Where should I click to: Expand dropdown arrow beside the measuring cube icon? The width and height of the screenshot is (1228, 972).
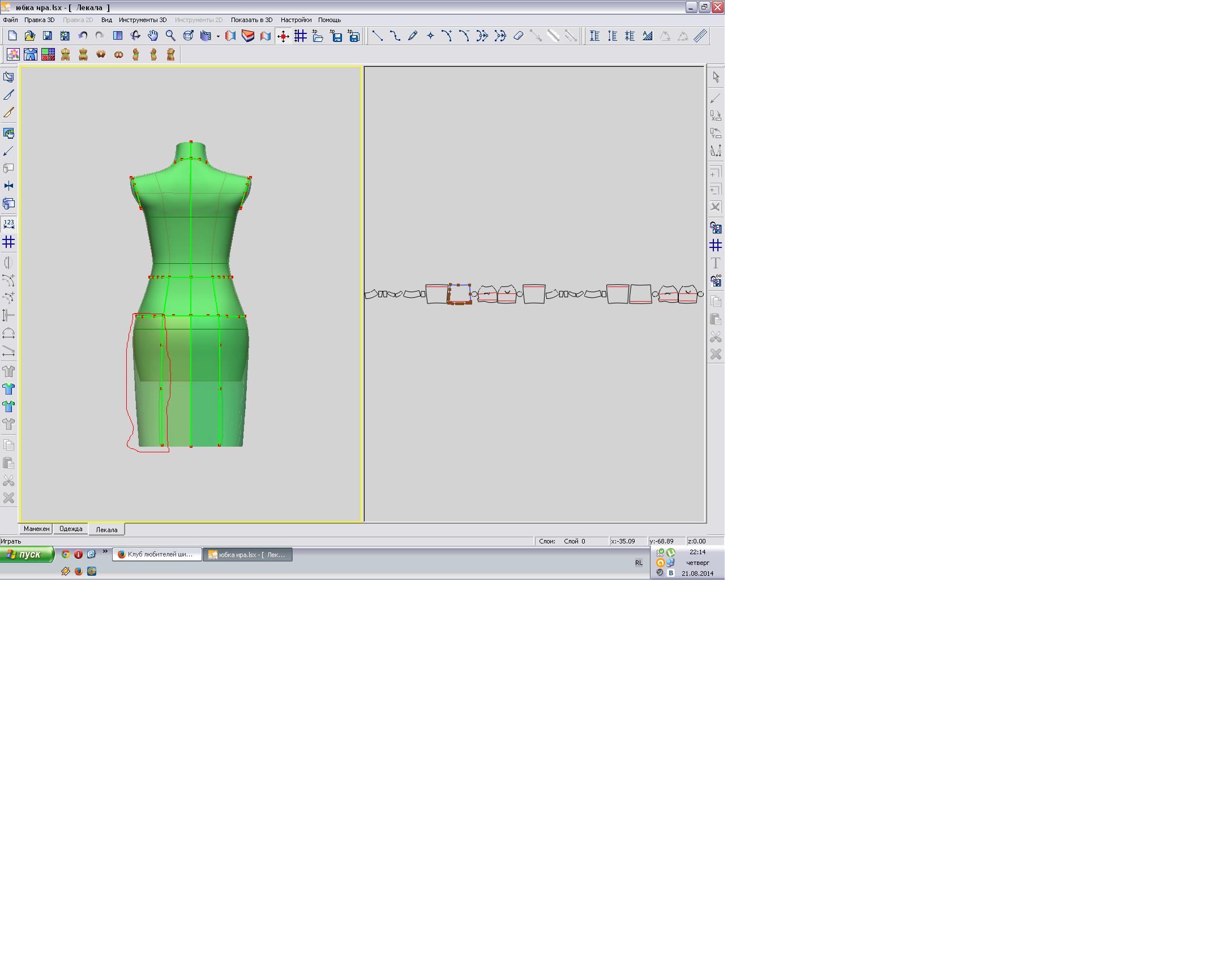(218, 36)
